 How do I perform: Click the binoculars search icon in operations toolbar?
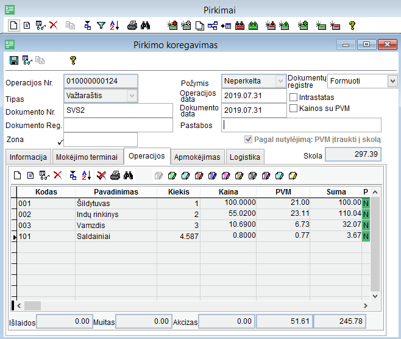(x=128, y=175)
